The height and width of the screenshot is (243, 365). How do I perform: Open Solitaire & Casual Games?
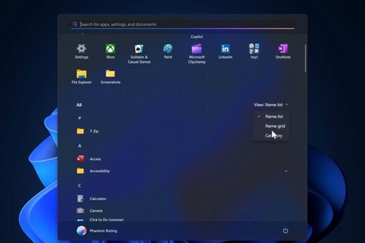(139, 48)
